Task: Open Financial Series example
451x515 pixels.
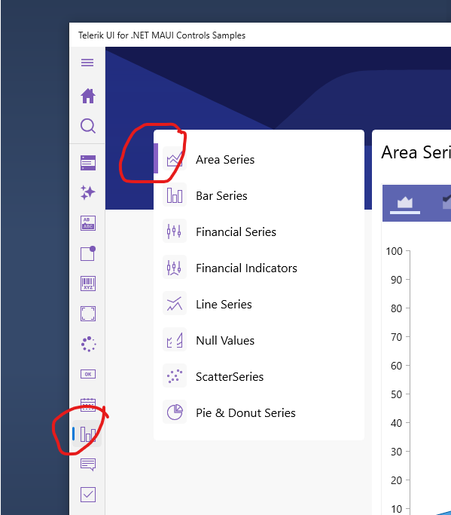Action: pos(259,232)
